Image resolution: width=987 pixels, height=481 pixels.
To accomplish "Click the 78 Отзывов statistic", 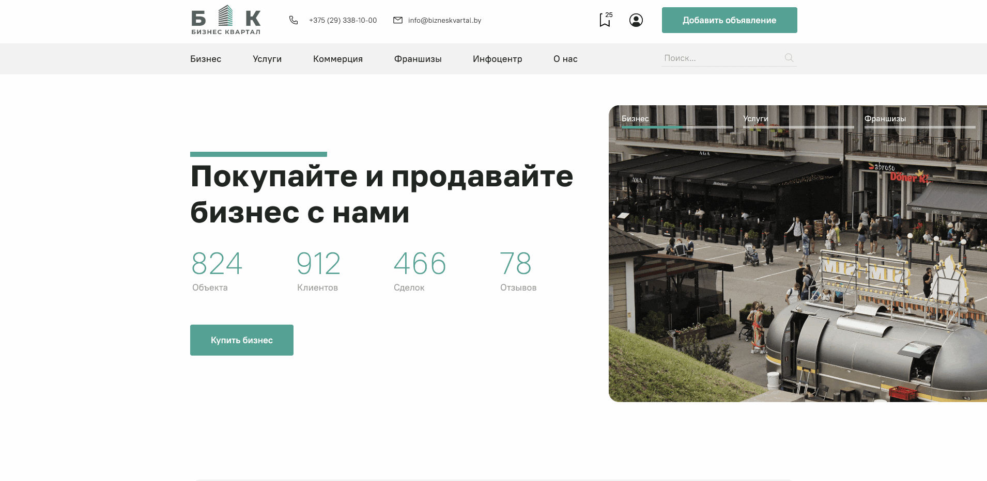I will (518, 271).
